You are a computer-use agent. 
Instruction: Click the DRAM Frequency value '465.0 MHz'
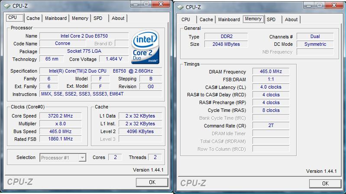point(271,71)
